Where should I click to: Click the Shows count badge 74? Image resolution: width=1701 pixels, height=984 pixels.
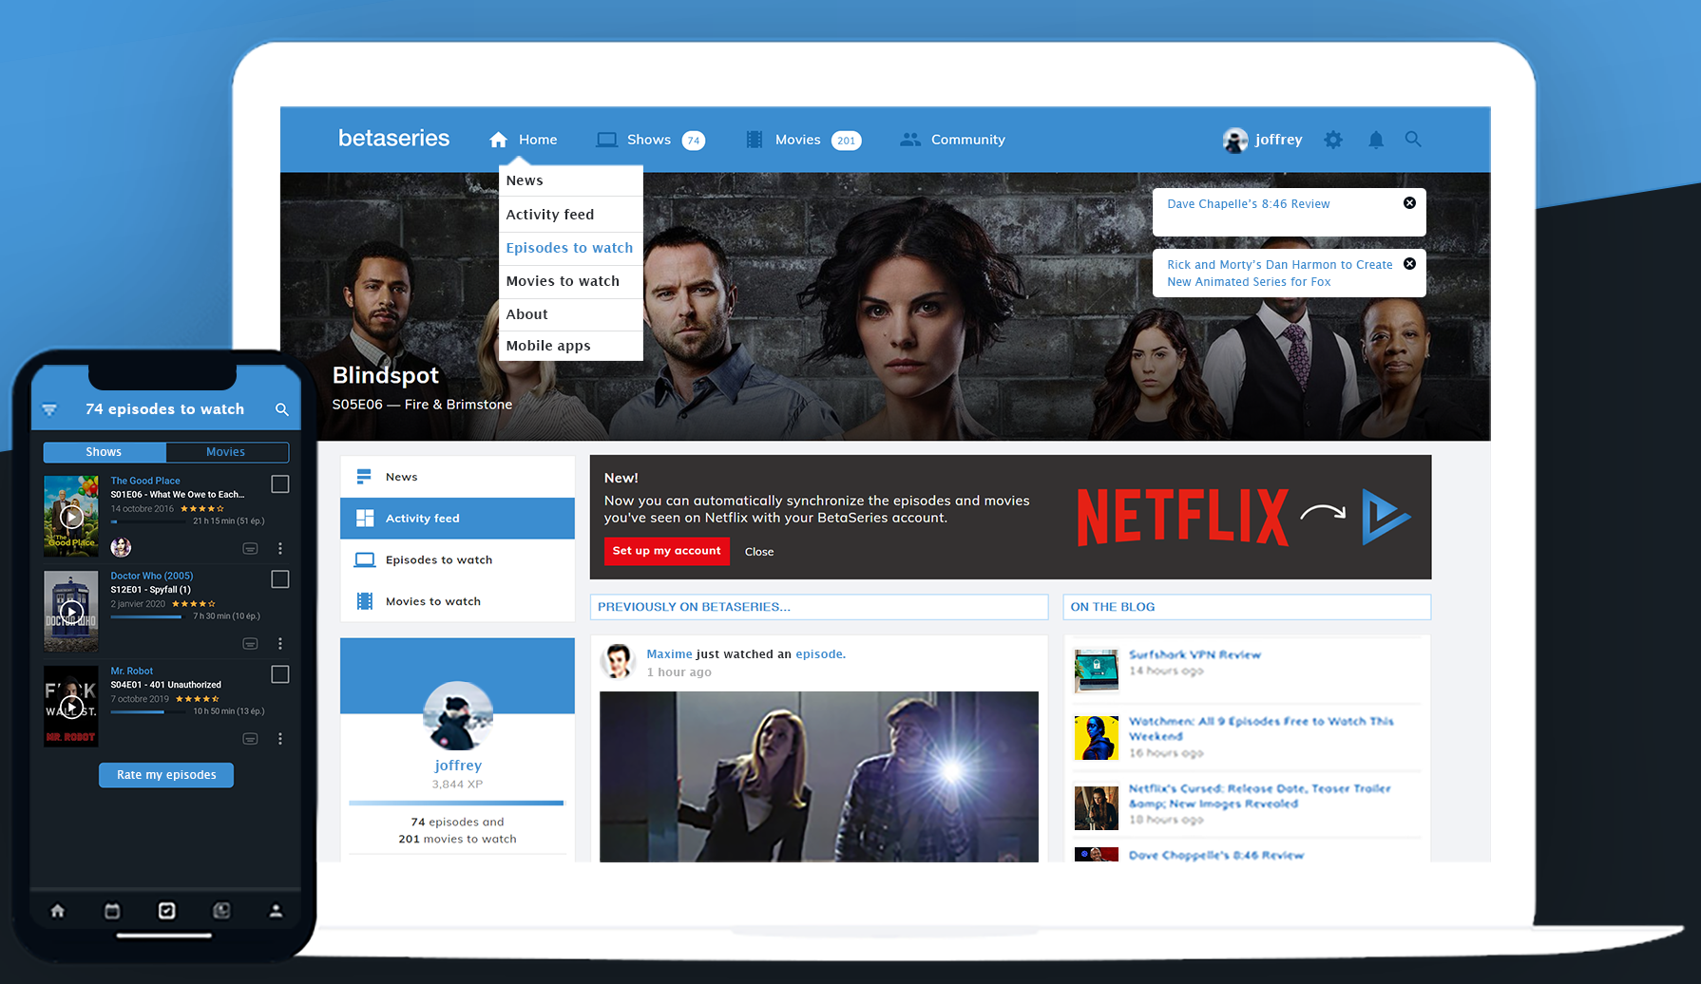(x=694, y=141)
